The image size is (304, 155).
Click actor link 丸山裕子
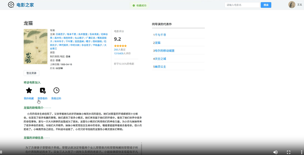[x=79, y=38]
